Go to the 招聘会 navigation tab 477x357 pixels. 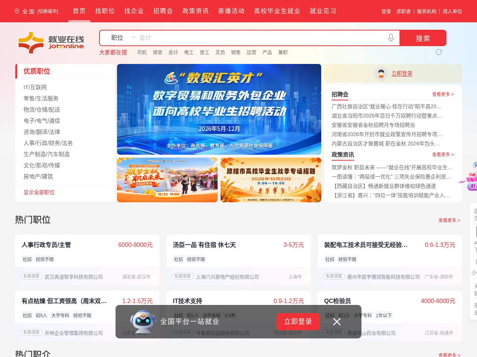point(163,11)
